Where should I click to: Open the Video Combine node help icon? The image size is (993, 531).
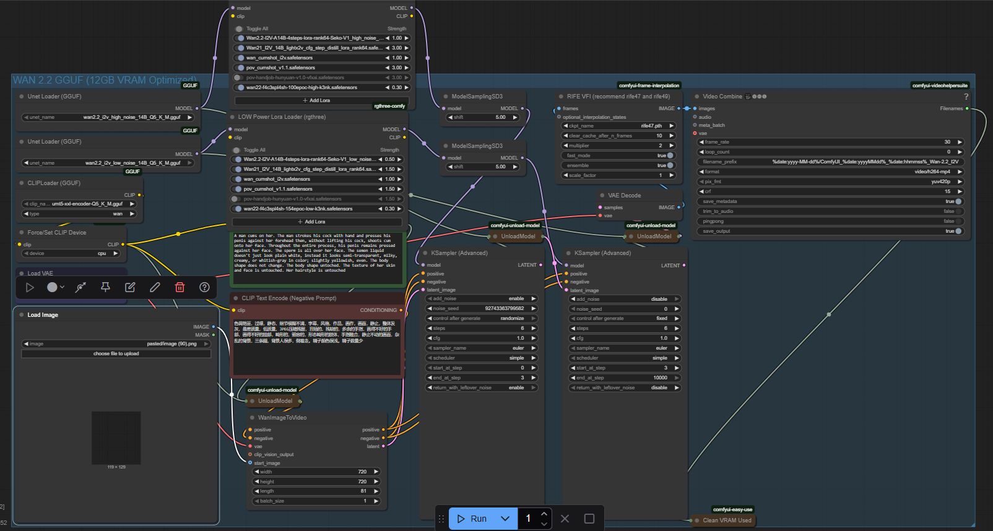point(966,97)
